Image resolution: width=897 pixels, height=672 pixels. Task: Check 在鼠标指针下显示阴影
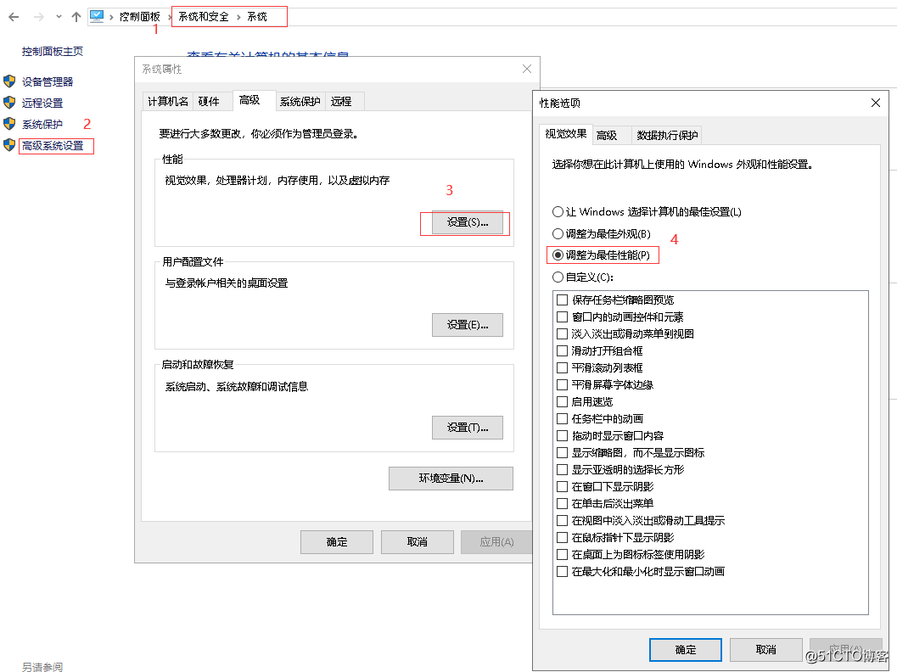tap(563, 538)
